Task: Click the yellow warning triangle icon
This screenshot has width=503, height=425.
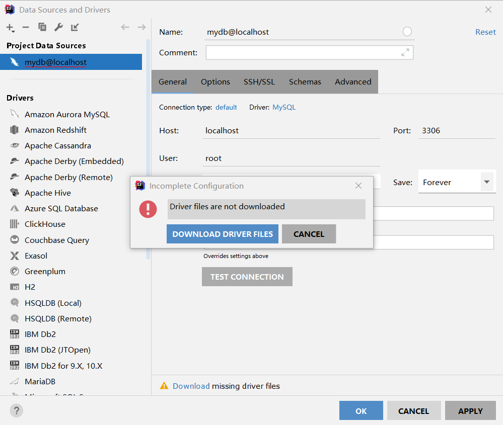Action: 164,386
